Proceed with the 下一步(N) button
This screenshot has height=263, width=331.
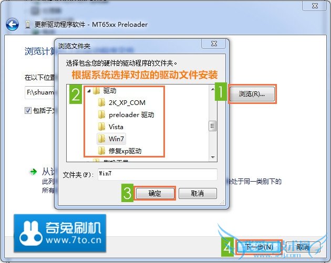(x=259, y=247)
